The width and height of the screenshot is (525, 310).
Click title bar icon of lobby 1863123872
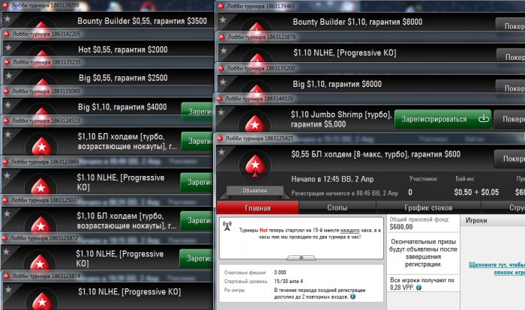[4, 238]
